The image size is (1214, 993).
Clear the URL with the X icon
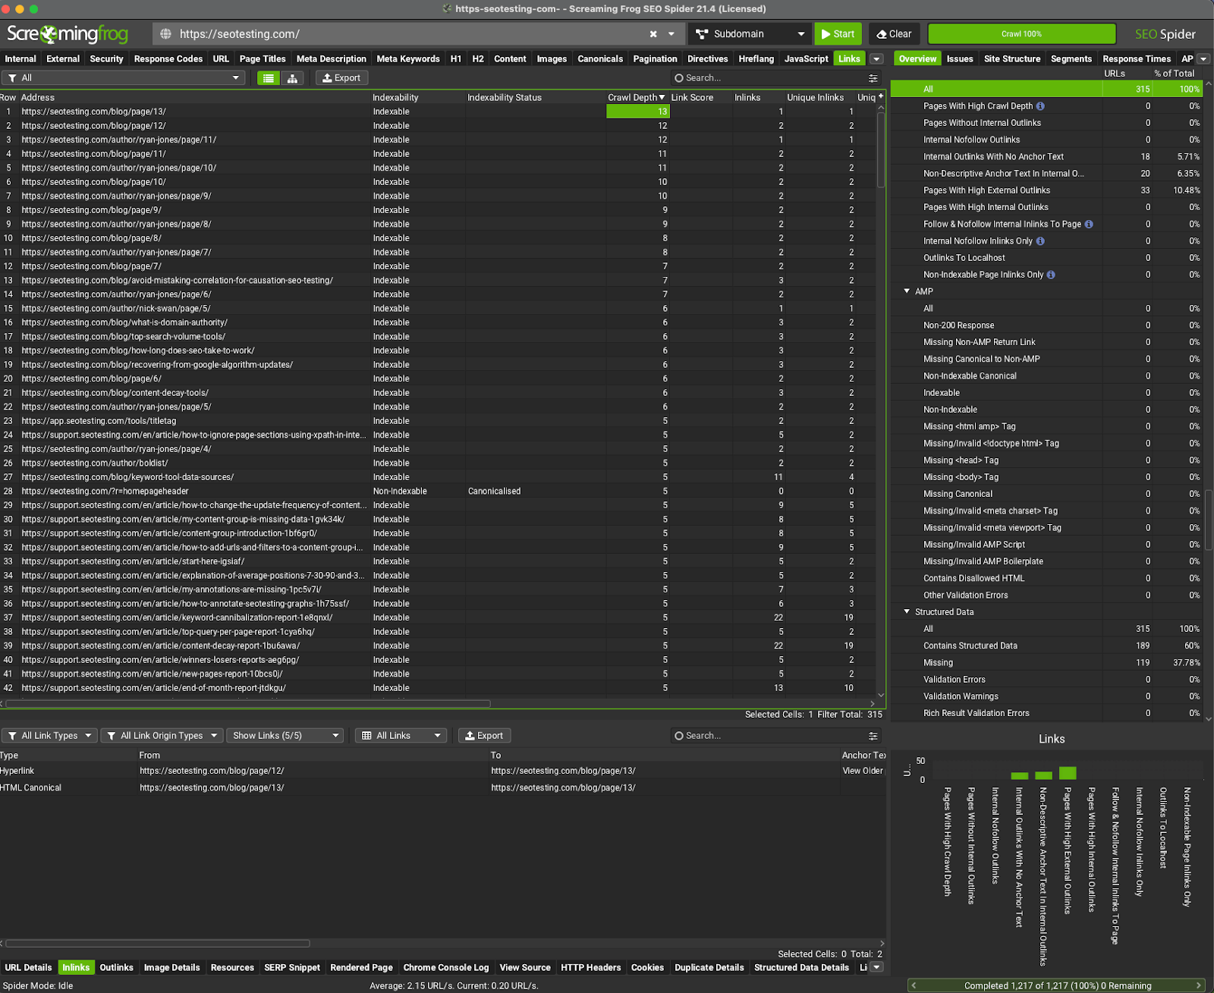pyautogui.click(x=653, y=34)
